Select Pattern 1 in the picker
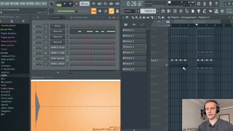 [x=134, y=30]
